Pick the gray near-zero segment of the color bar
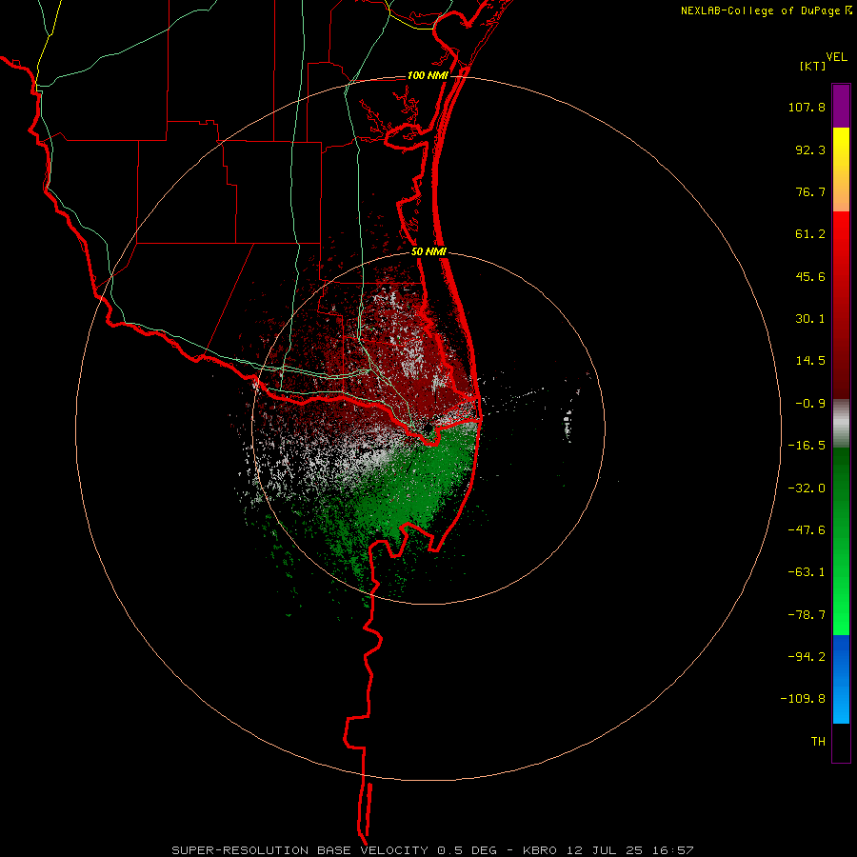Screen dimensions: 857x857 tap(841, 423)
